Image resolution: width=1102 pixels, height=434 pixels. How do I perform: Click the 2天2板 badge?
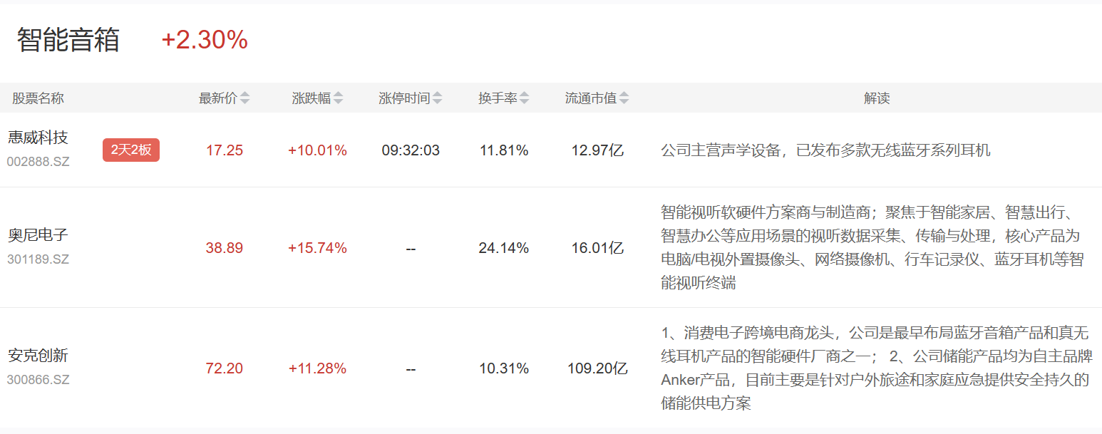131,150
